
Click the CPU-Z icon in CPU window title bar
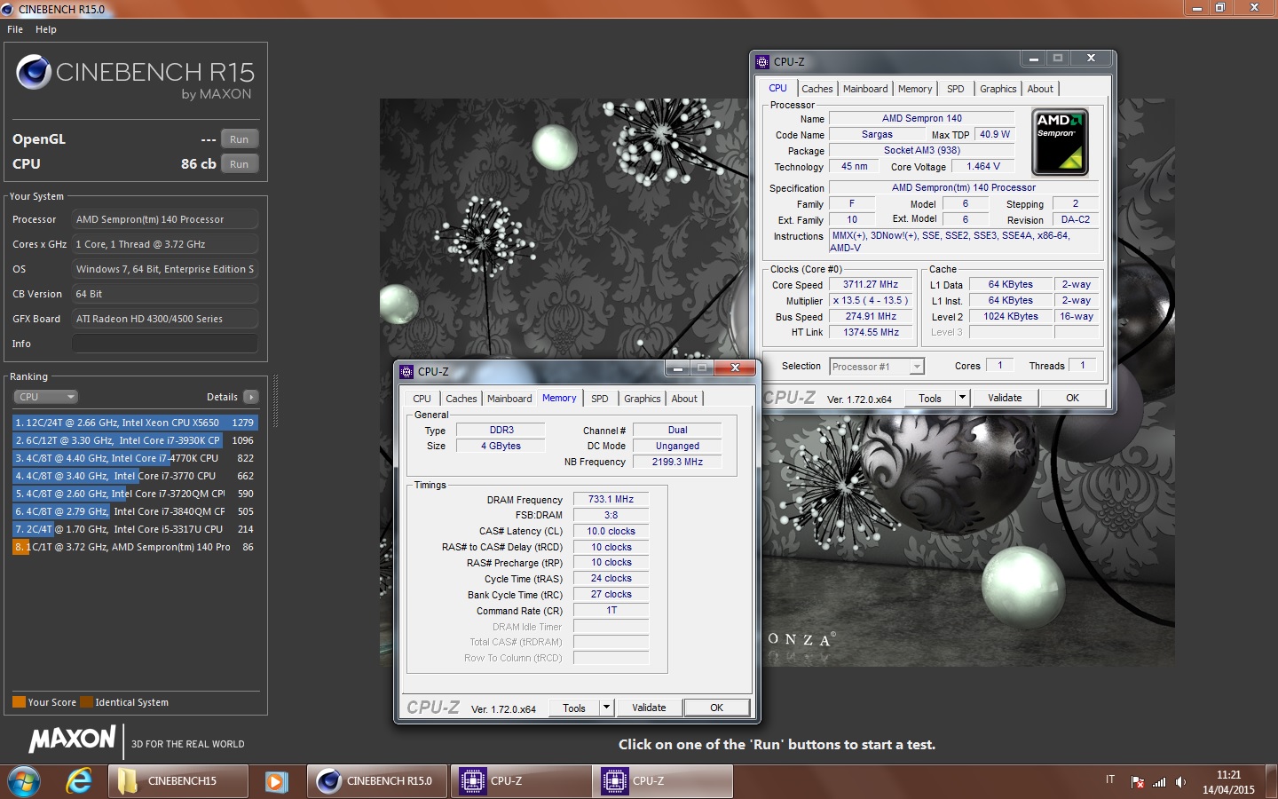pyautogui.click(x=762, y=61)
